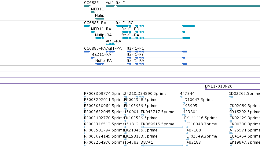The width and height of the screenshot is (260, 147).
Task: Click the CG6885-RA transcript label
Action: pos(95,23)
